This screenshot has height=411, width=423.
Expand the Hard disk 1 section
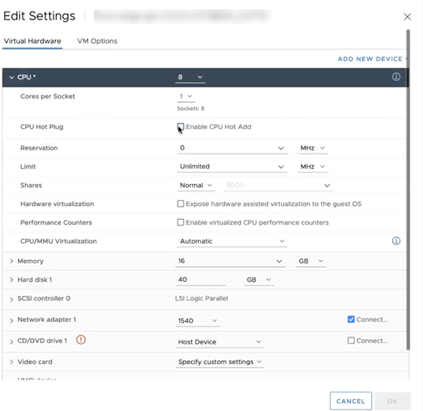(11, 279)
